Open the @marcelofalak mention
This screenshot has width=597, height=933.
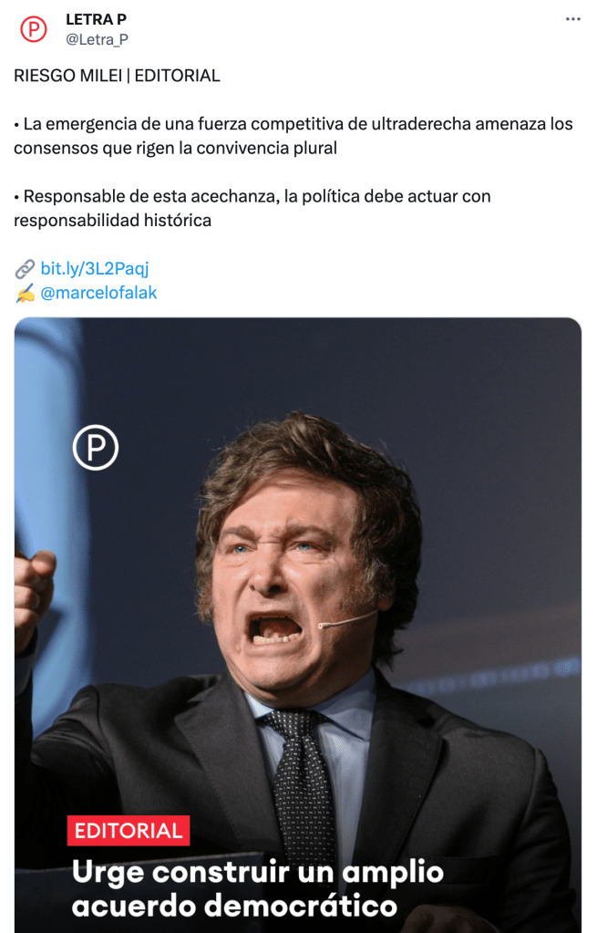(98, 293)
